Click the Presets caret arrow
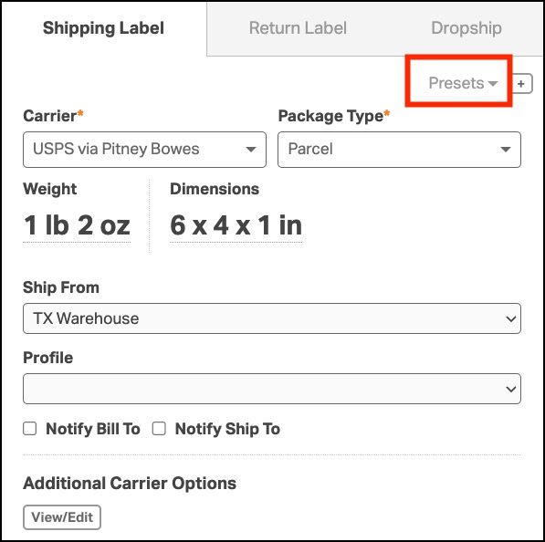The image size is (545, 542). tap(493, 84)
